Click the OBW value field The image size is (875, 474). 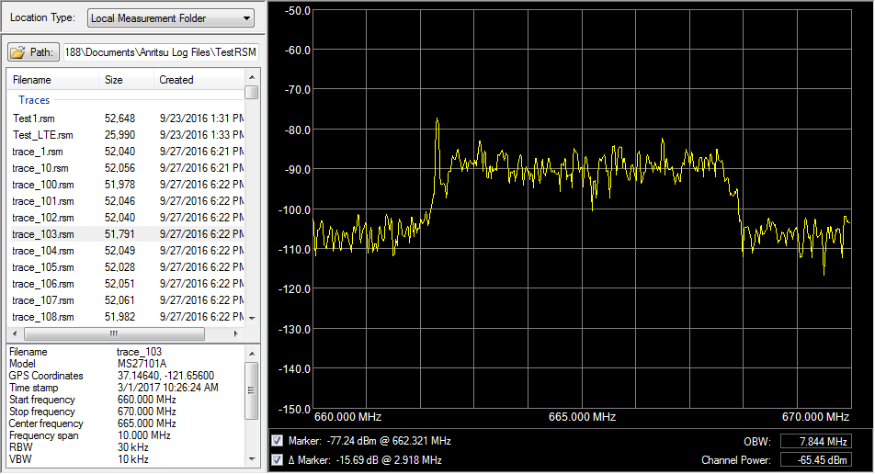pyautogui.click(x=815, y=441)
